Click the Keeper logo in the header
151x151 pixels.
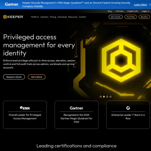click(13, 17)
